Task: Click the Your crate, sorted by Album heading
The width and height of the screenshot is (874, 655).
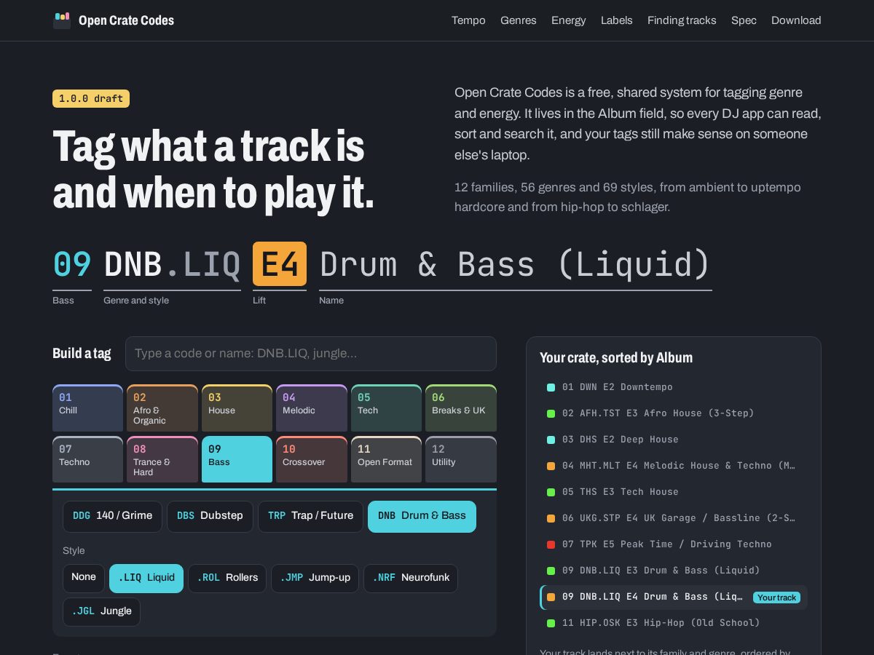Action: [616, 357]
